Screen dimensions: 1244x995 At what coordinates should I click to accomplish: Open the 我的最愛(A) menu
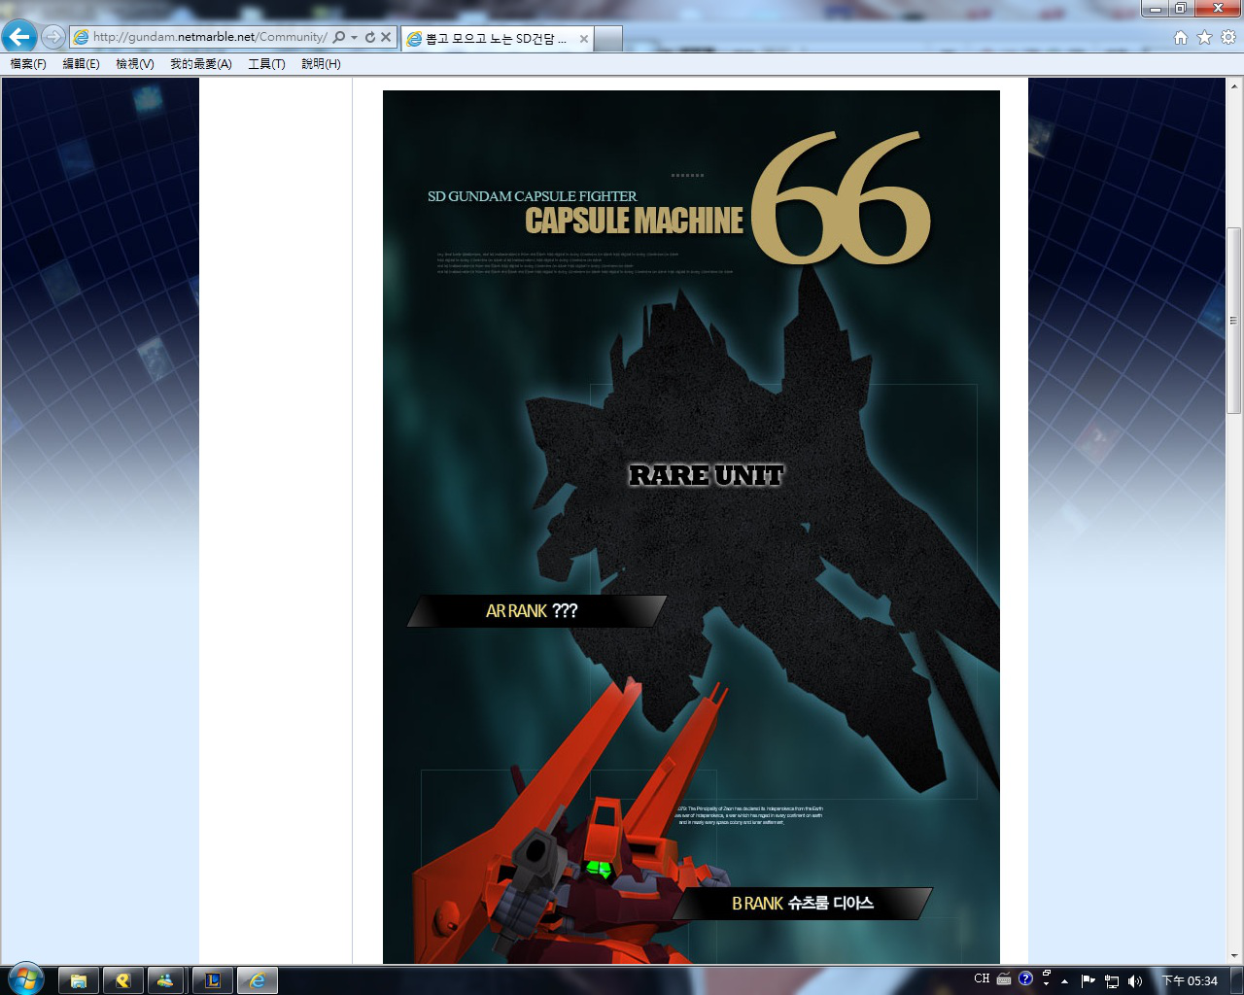[200, 64]
